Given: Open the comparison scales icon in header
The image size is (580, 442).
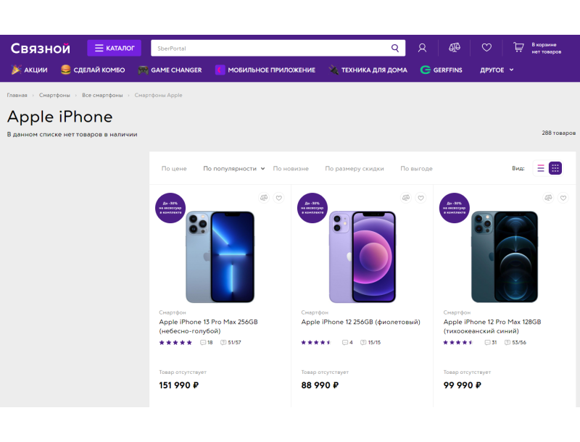Looking at the screenshot, I should click(455, 48).
